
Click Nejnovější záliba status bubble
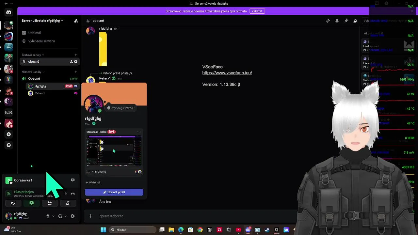coord(121,108)
